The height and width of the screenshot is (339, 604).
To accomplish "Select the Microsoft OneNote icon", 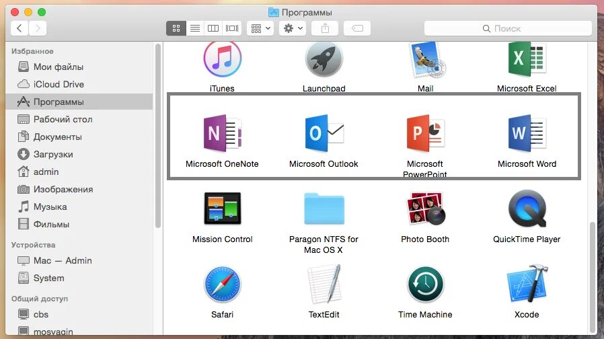I will coord(222,133).
